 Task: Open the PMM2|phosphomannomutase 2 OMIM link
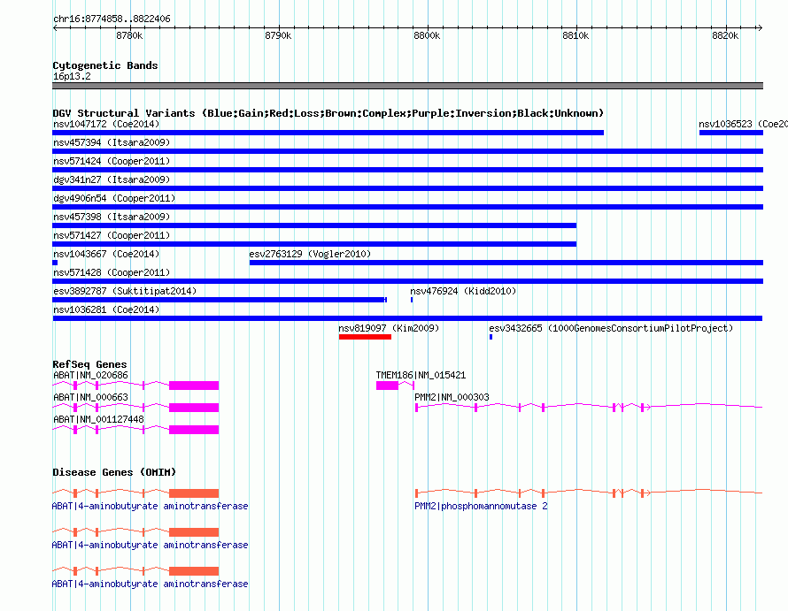click(x=481, y=506)
